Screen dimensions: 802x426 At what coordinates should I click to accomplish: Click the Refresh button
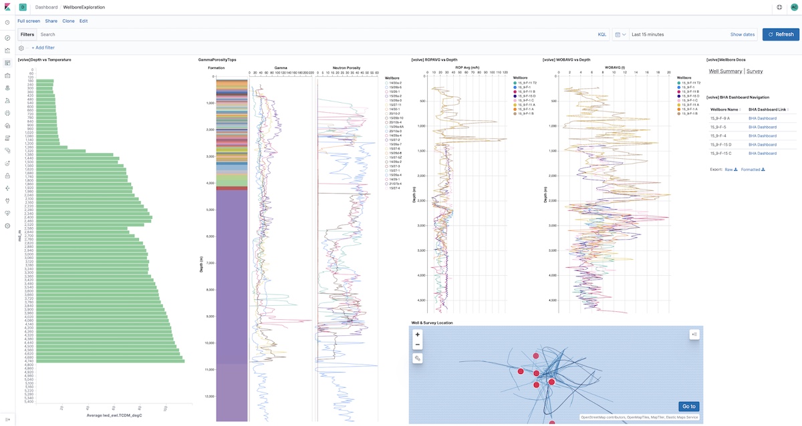pos(780,34)
